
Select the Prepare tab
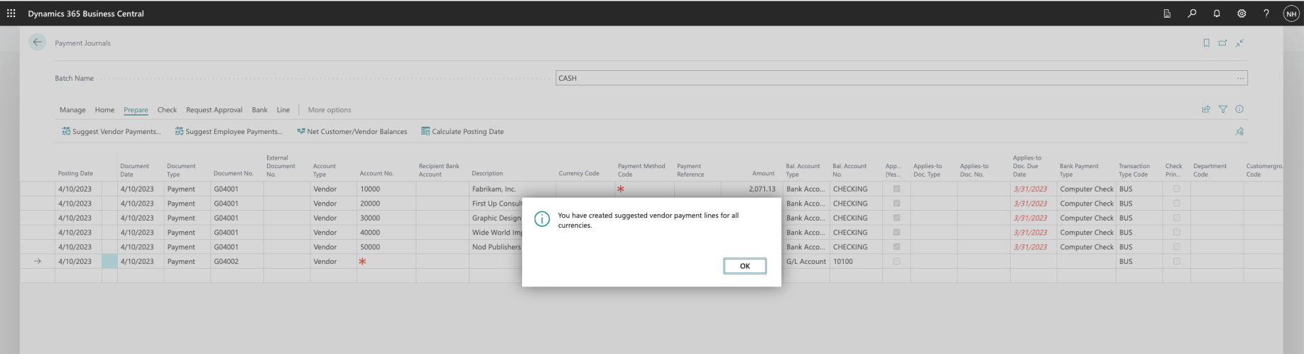coord(136,110)
